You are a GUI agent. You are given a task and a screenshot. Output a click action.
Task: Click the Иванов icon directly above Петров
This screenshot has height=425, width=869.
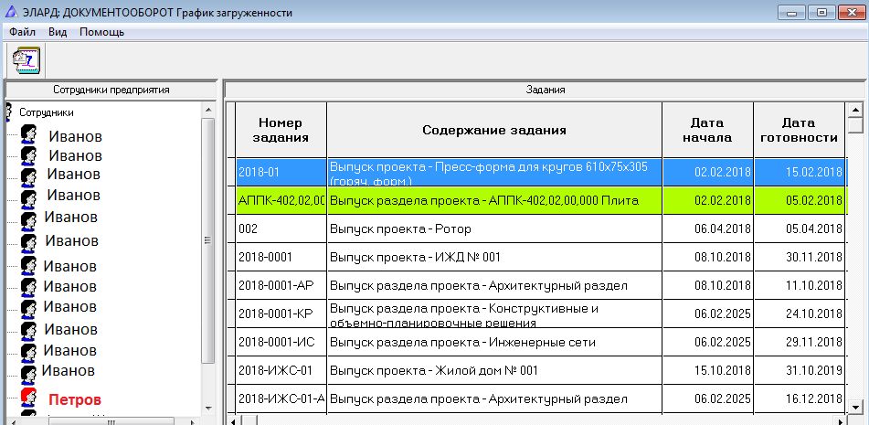[x=29, y=371]
